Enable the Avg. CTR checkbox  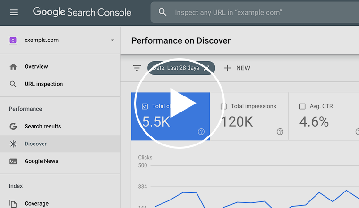(302, 106)
